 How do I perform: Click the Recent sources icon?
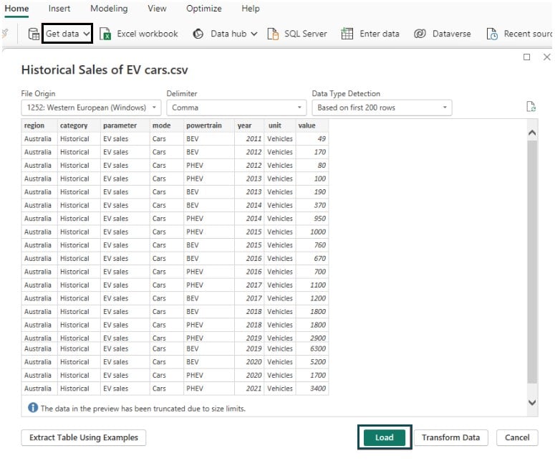pyautogui.click(x=492, y=34)
